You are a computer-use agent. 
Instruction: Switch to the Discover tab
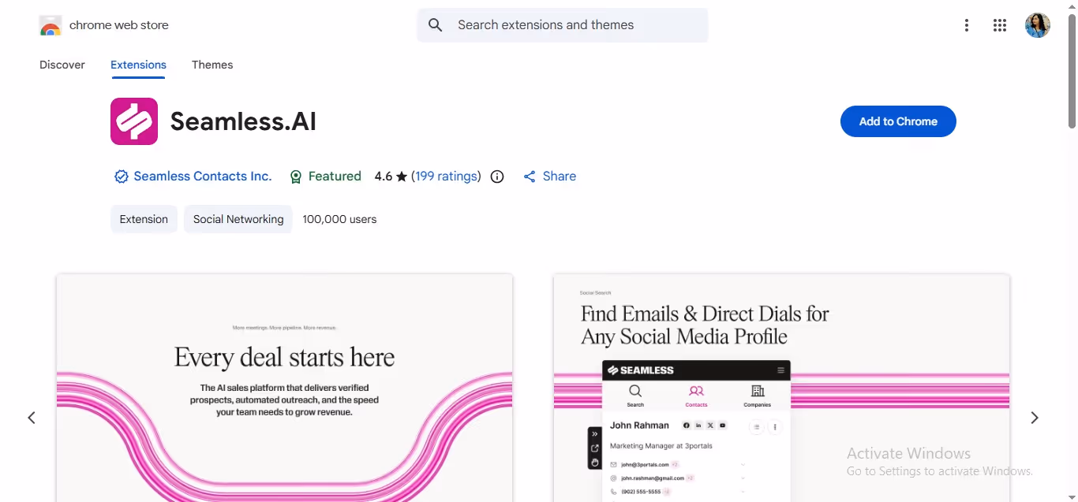click(62, 65)
